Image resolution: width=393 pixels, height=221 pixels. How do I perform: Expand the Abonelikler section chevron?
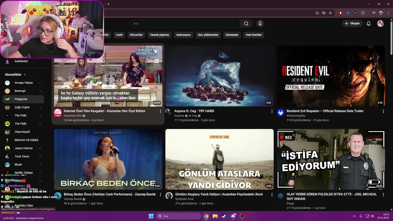25,75
